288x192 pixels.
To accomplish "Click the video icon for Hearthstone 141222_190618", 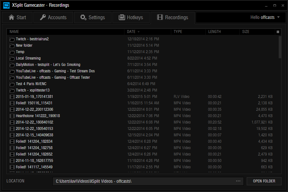I will click(x=12, y=116).
